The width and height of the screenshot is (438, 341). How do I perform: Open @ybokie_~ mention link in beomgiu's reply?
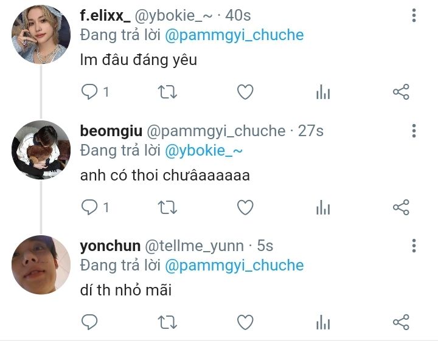(x=204, y=151)
